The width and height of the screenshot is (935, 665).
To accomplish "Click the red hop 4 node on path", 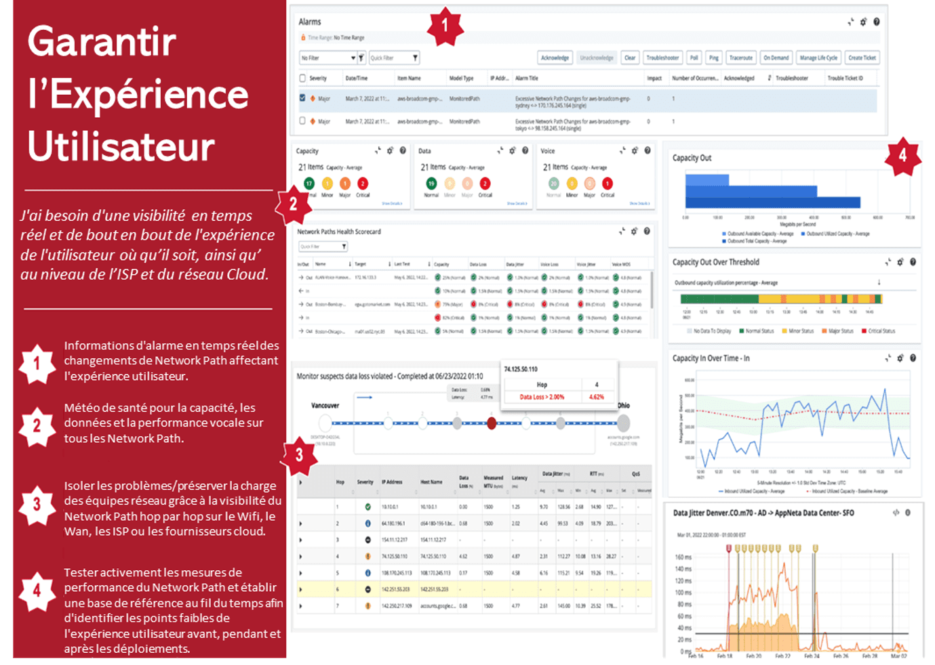I will point(492,423).
